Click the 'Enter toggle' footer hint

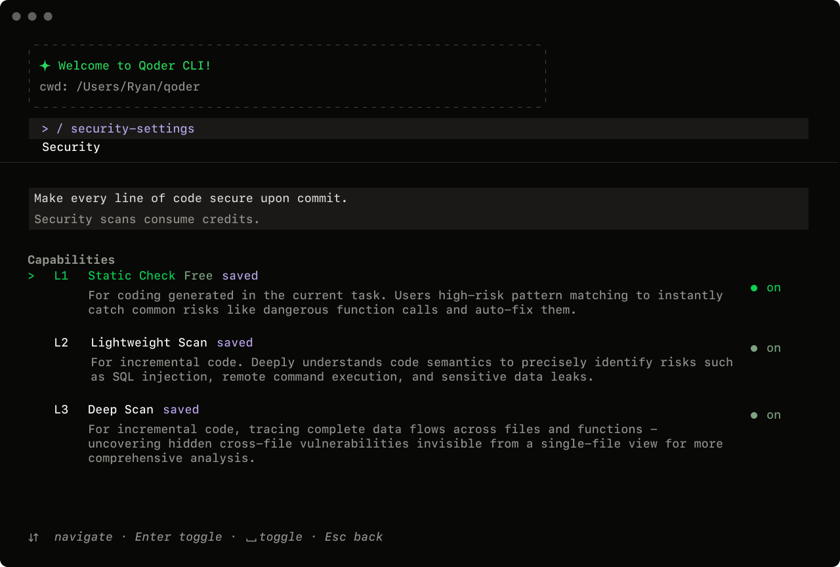click(178, 537)
